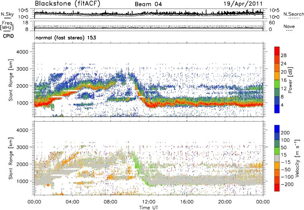Click the "4000" tick in the power panel
This screenshot has width=304, height=210.
22,52
